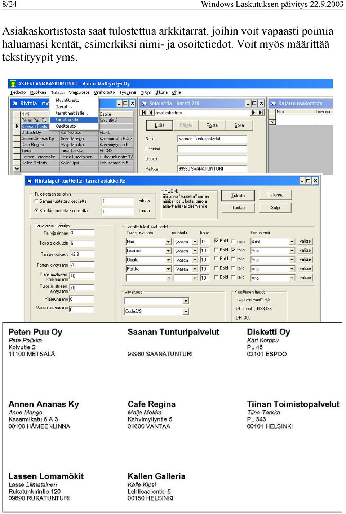Open the empty Viivakoodi field dropdown

pos(186,301)
